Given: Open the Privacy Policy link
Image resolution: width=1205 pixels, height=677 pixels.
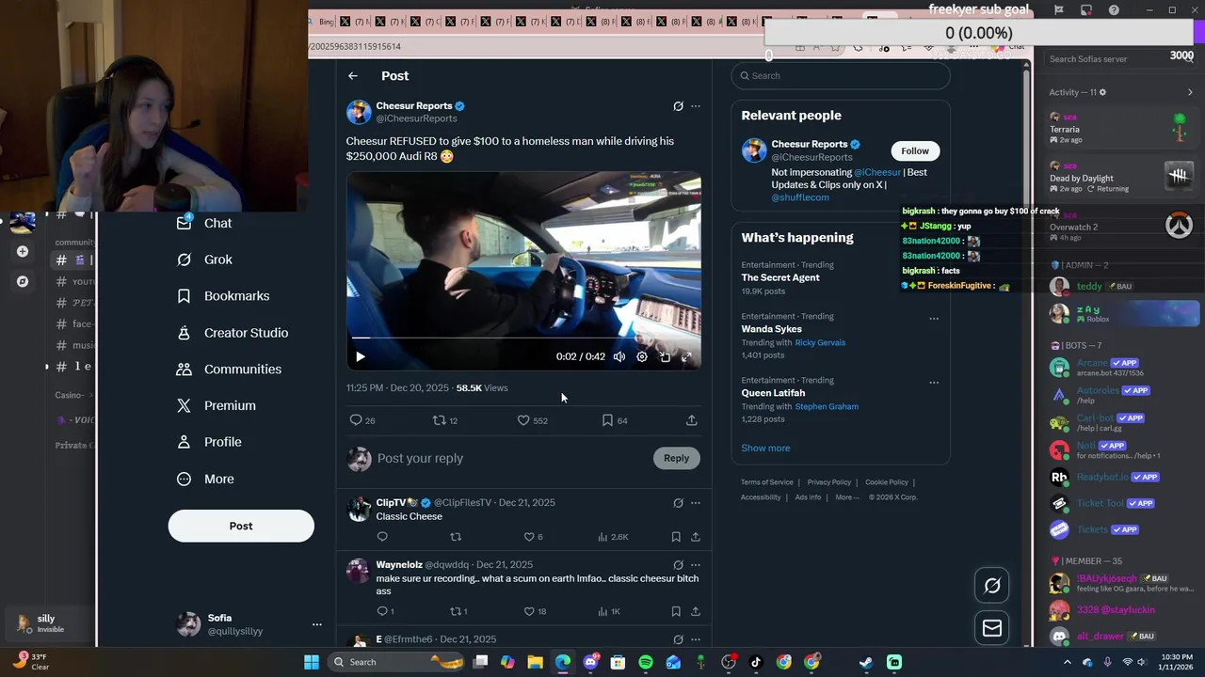Looking at the screenshot, I should [x=828, y=482].
